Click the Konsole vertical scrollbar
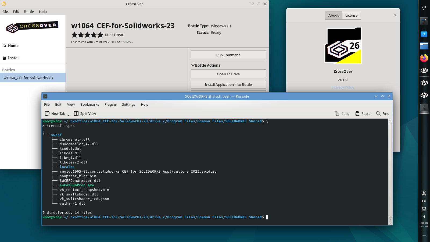This screenshot has height=242, width=430. (390, 170)
